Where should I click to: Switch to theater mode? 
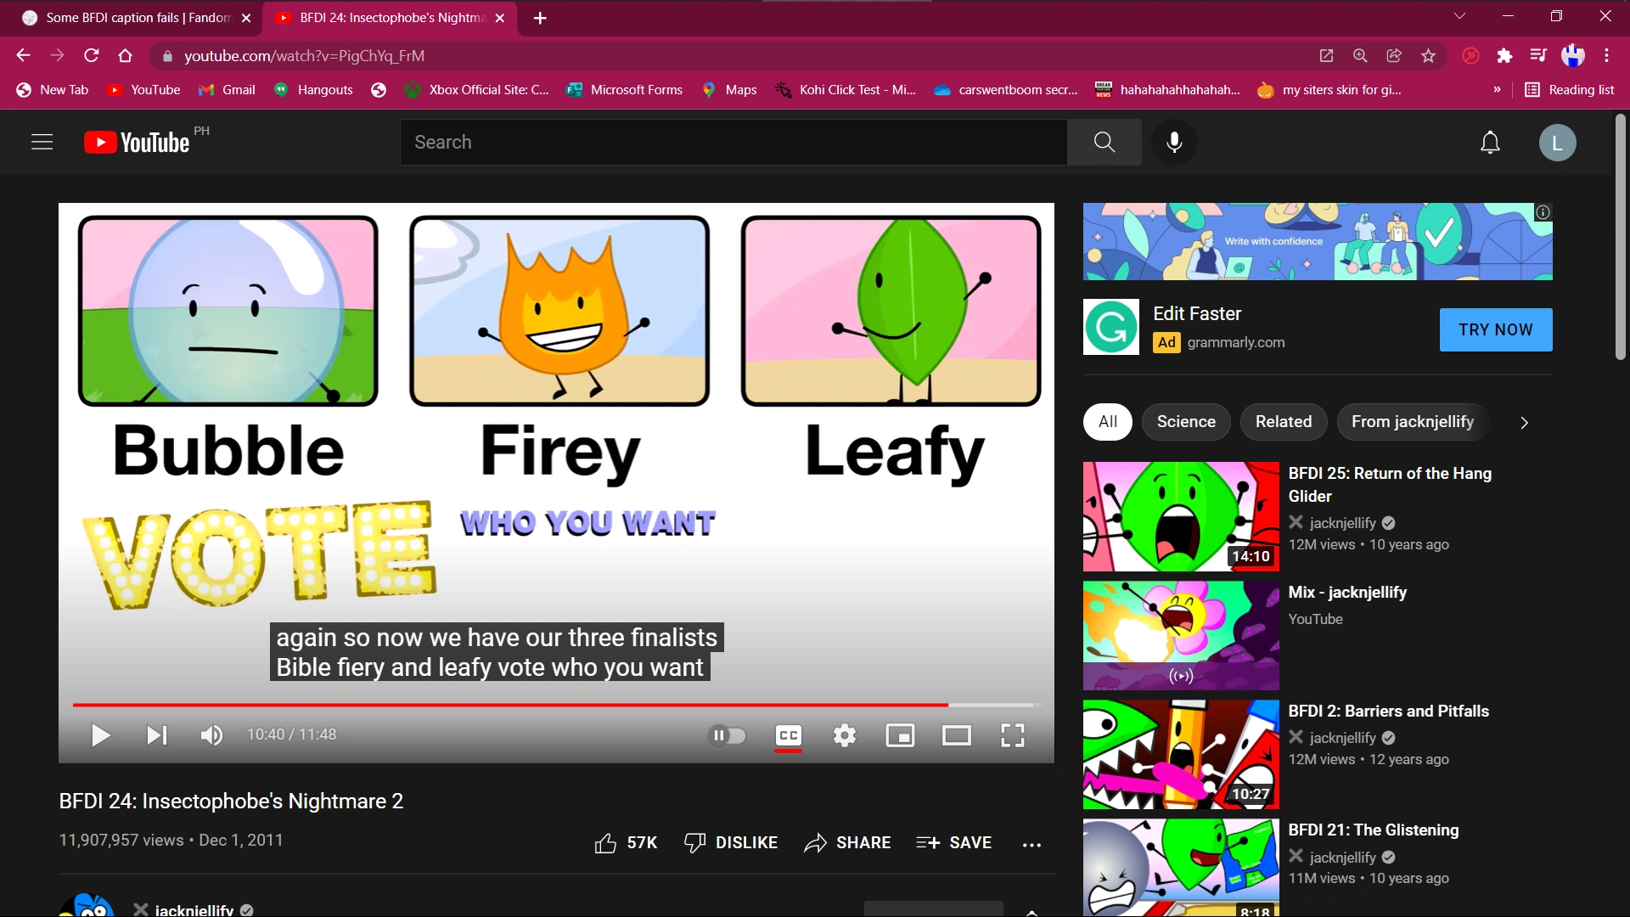(957, 735)
